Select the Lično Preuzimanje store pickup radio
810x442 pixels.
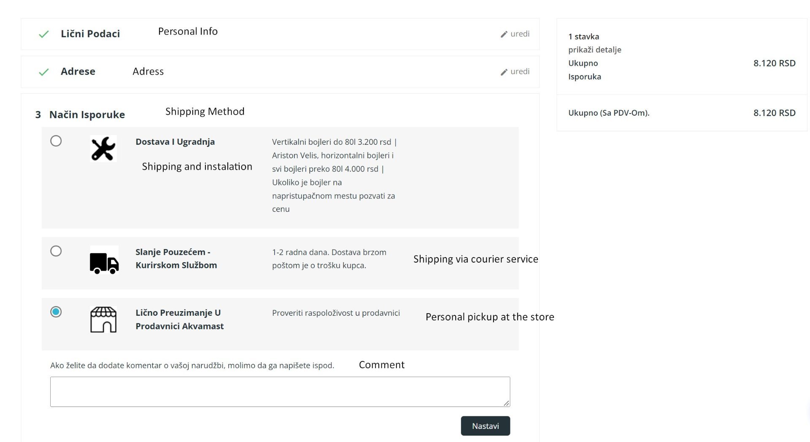pyautogui.click(x=56, y=312)
